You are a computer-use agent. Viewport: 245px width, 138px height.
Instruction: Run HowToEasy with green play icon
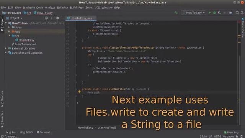tap(210, 13)
